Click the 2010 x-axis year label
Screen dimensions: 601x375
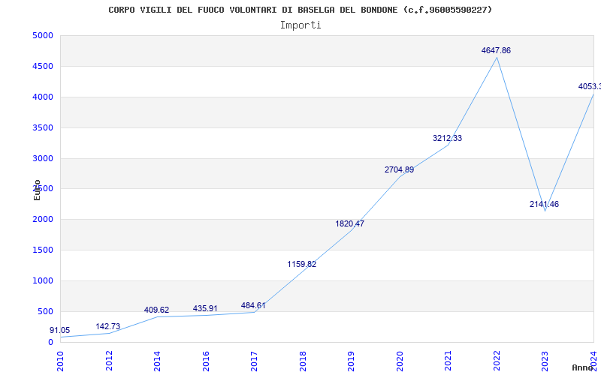click(x=60, y=361)
